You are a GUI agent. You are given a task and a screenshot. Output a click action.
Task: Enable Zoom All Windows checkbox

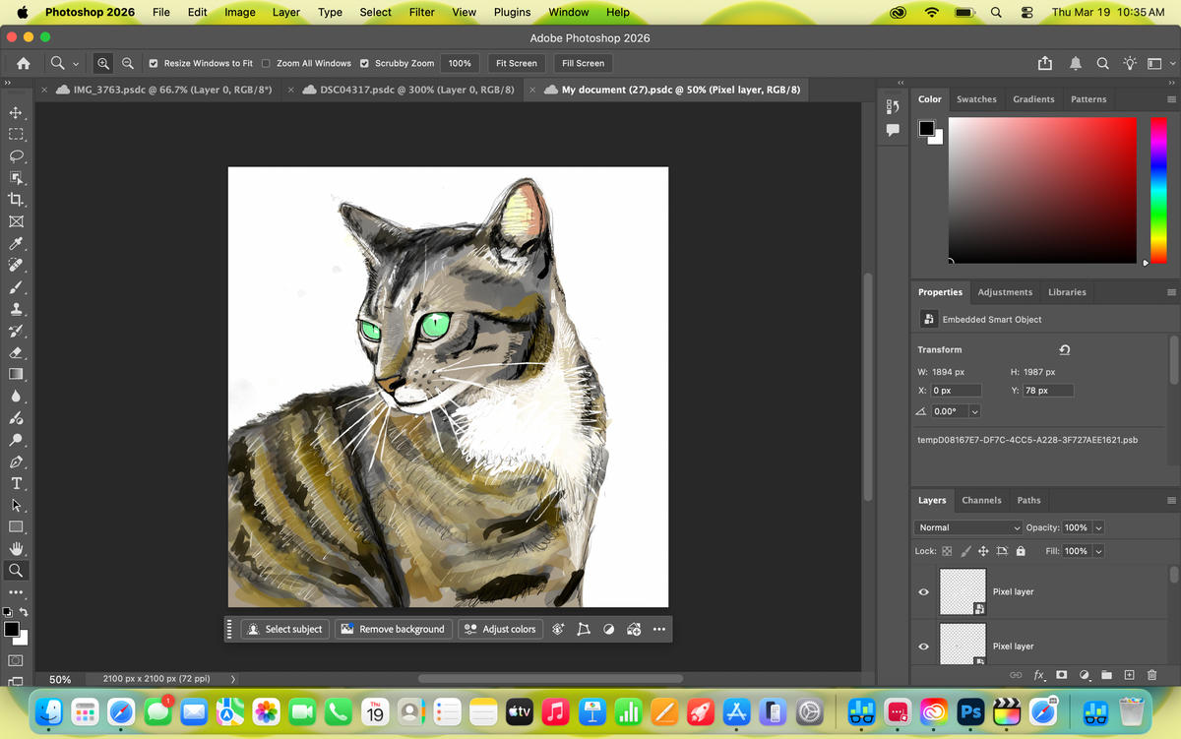(266, 63)
